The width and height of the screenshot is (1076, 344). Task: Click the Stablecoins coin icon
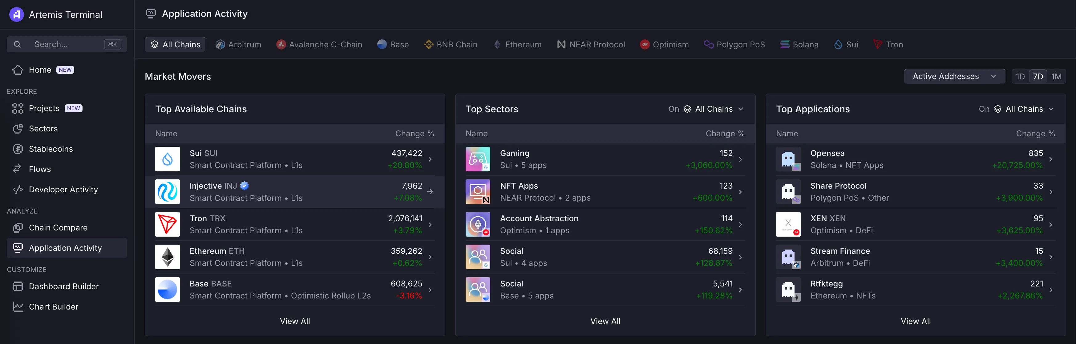(18, 149)
